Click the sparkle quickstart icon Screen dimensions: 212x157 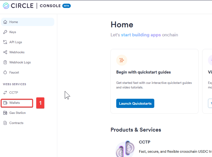click(122, 60)
